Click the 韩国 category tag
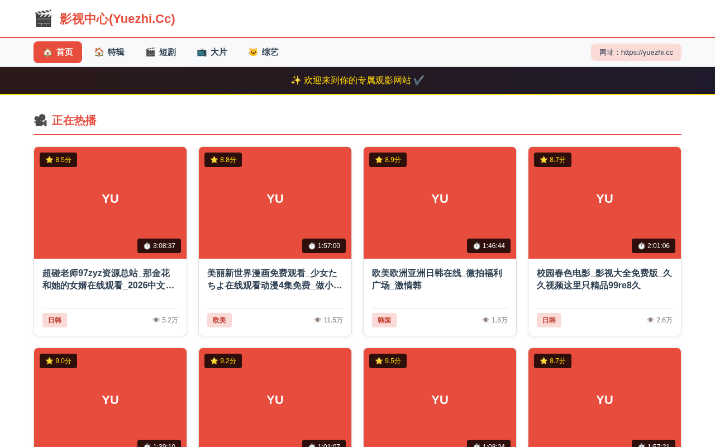This screenshot has width=715, height=447. 384,320
